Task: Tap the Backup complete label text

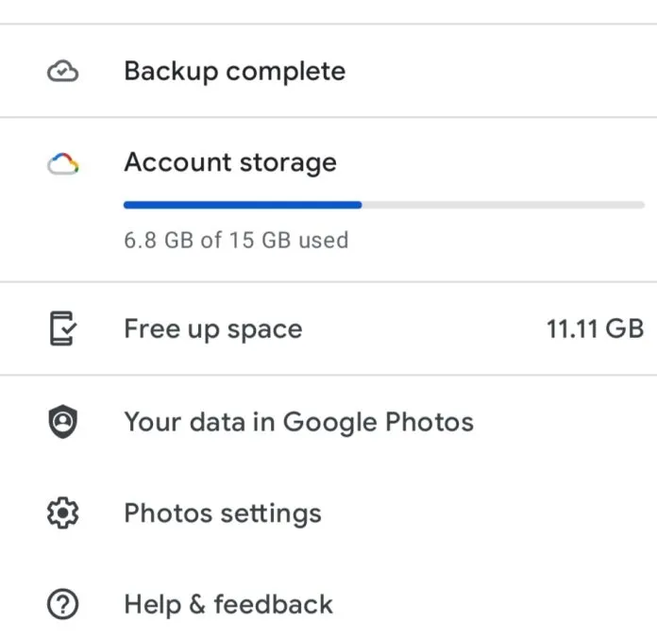Action: [235, 72]
